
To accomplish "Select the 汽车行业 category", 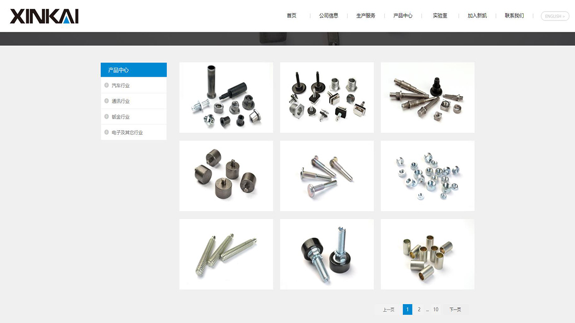I will point(120,85).
